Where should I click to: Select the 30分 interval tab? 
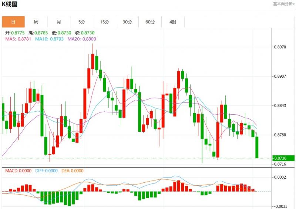[127, 22]
